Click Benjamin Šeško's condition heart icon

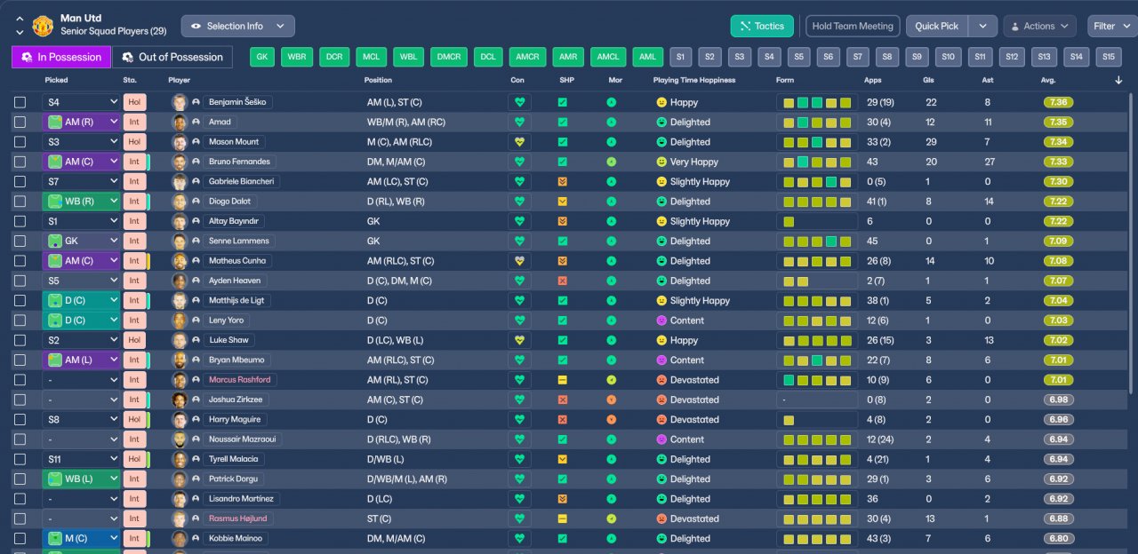pos(520,102)
